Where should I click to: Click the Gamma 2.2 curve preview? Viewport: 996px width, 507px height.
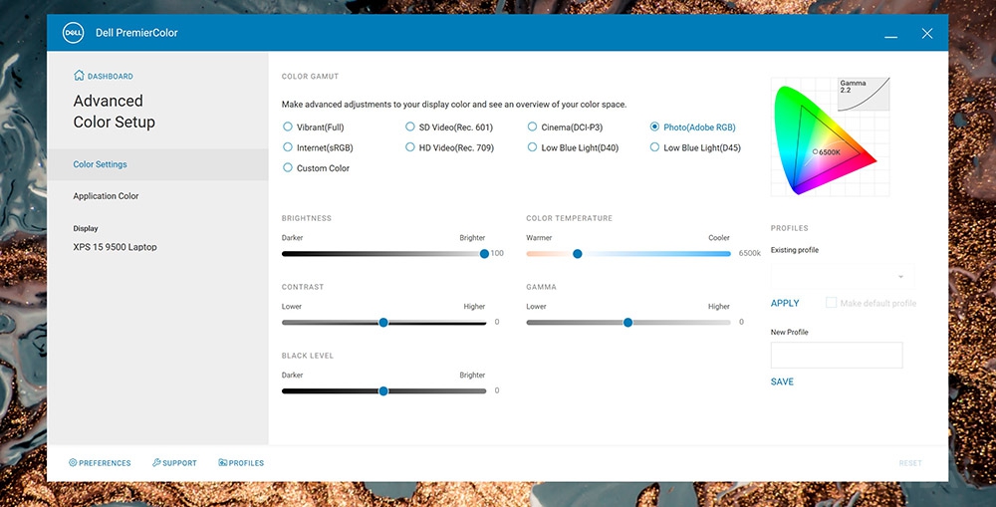[864, 94]
